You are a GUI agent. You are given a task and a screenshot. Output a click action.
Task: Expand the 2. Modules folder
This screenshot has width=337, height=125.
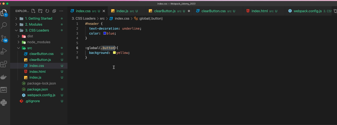pyautogui.click(x=39, y=24)
